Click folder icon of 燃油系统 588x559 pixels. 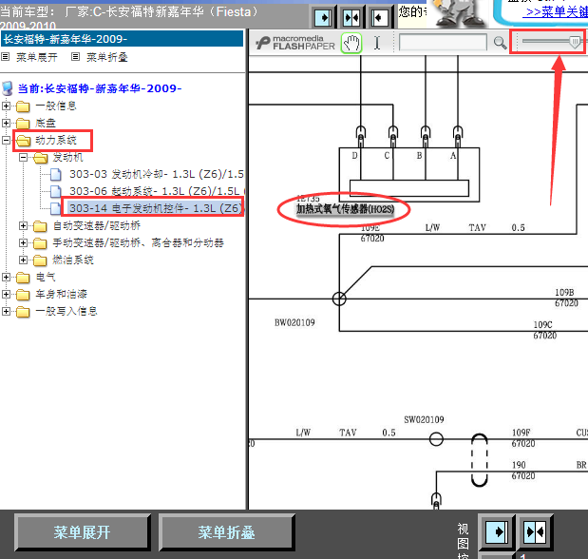[40, 260]
